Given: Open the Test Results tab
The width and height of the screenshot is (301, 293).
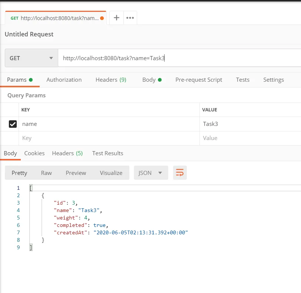Looking at the screenshot, I should point(107,153).
